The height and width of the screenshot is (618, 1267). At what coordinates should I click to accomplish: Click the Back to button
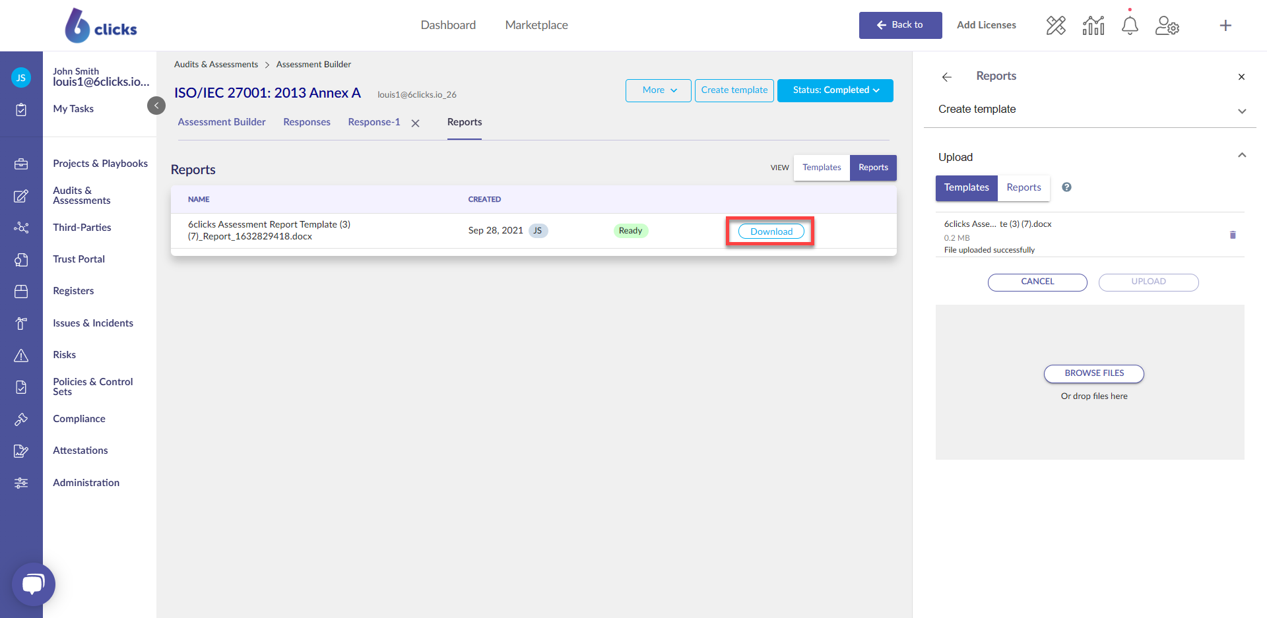click(x=900, y=25)
